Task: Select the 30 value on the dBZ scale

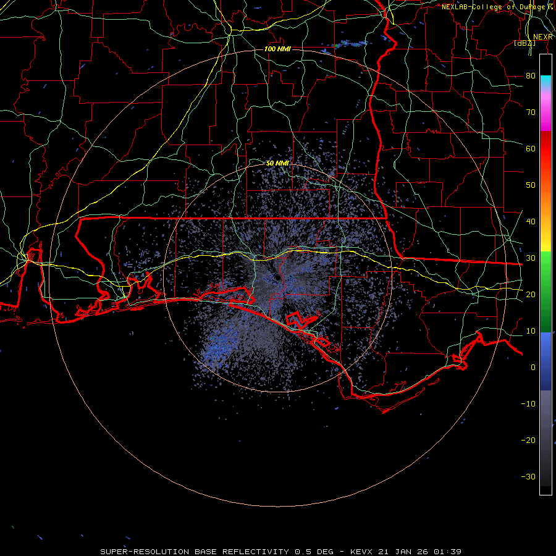Action: click(x=531, y=258)
